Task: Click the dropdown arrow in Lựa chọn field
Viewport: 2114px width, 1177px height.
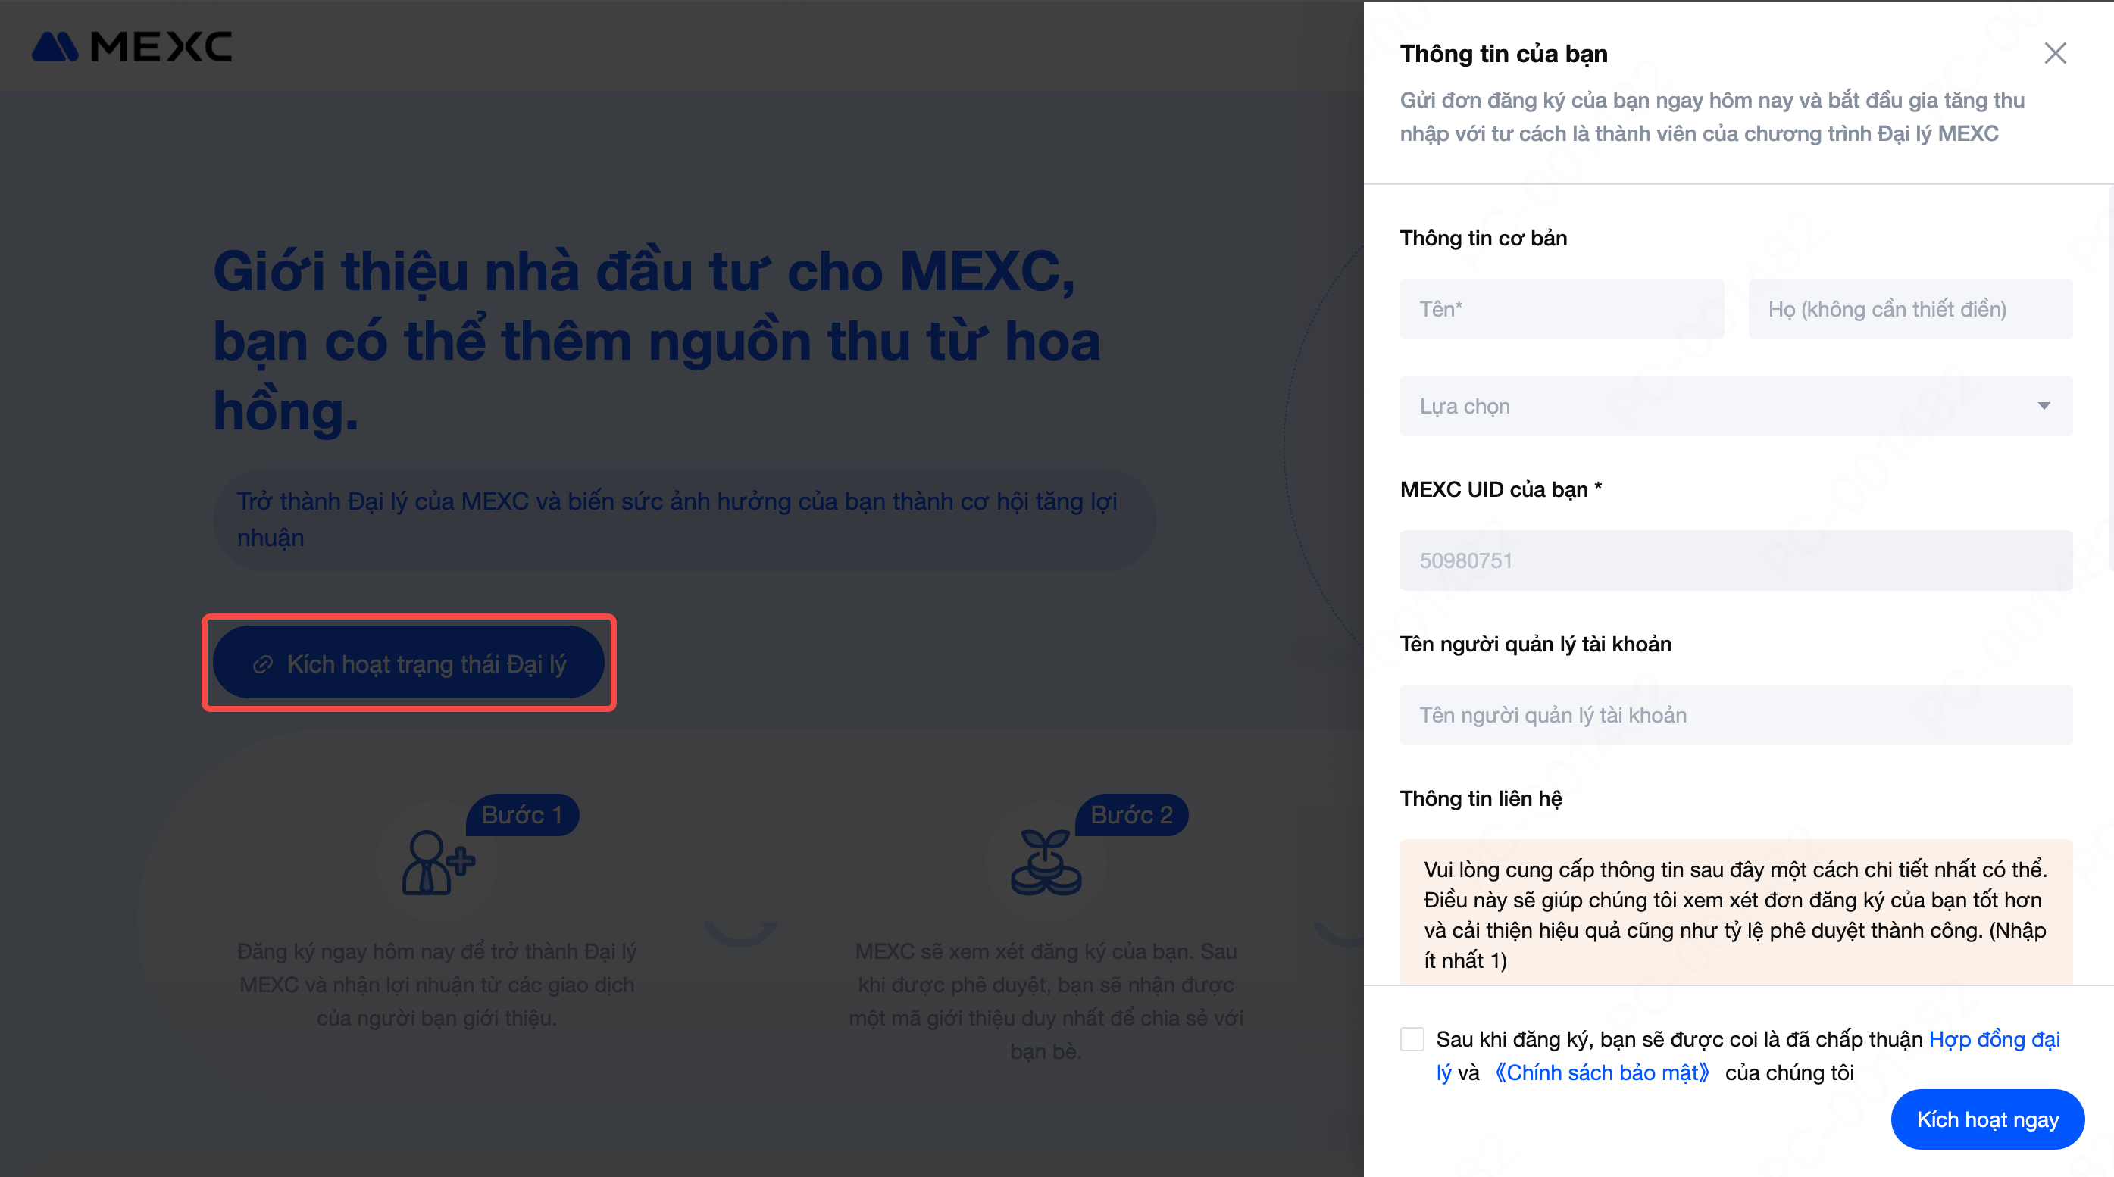Action: point(2044,406)
